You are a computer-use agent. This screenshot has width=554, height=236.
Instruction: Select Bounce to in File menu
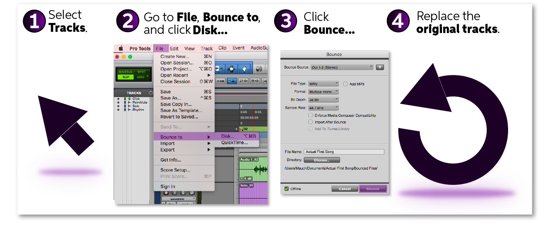(x=184, y=137)
